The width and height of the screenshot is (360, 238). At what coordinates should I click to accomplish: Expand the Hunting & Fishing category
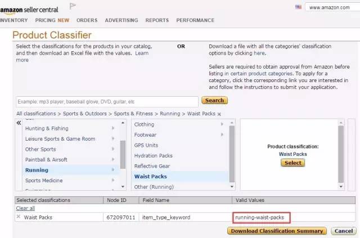coord(113,128)
